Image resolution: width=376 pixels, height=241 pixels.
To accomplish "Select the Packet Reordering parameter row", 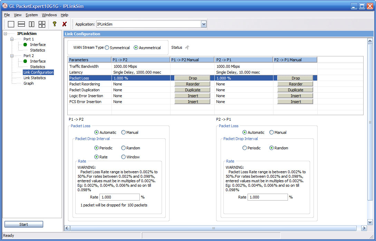I will [193, 84].
